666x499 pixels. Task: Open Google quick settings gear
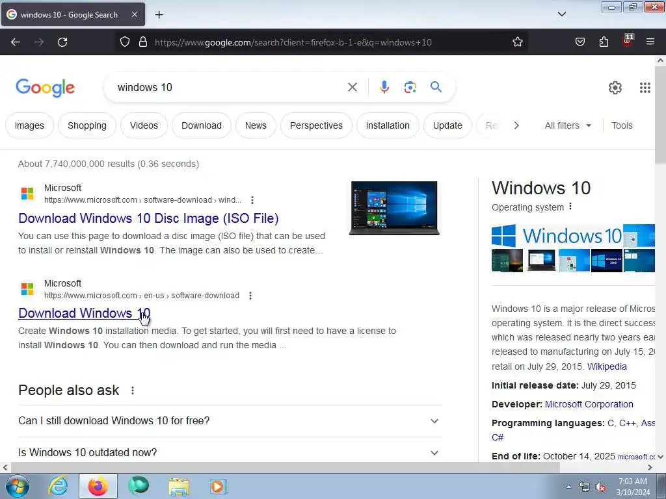click(615, 88)
